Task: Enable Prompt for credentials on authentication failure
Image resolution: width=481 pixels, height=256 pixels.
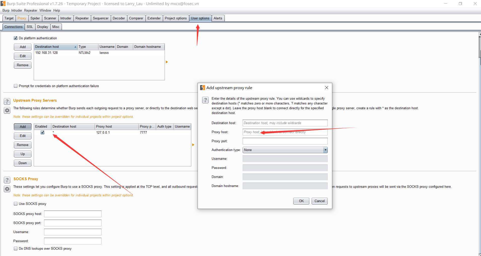Action: pos(16,86)
